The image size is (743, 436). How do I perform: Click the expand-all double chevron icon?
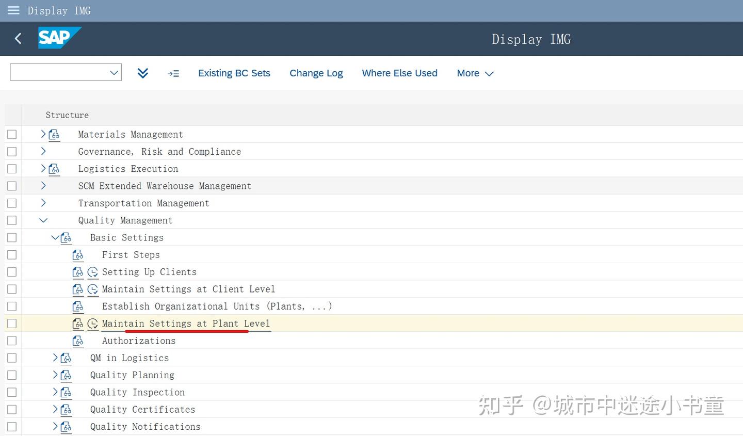(143, 73)
